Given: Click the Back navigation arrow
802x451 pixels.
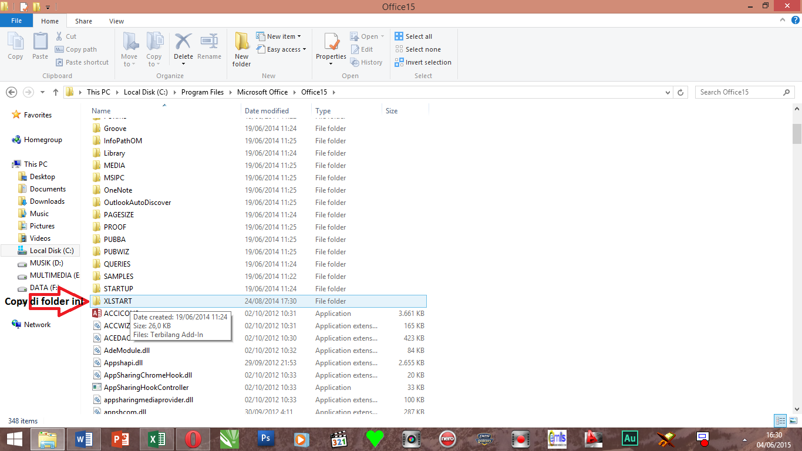Looking at the screenshot, I should pos(11,92).
